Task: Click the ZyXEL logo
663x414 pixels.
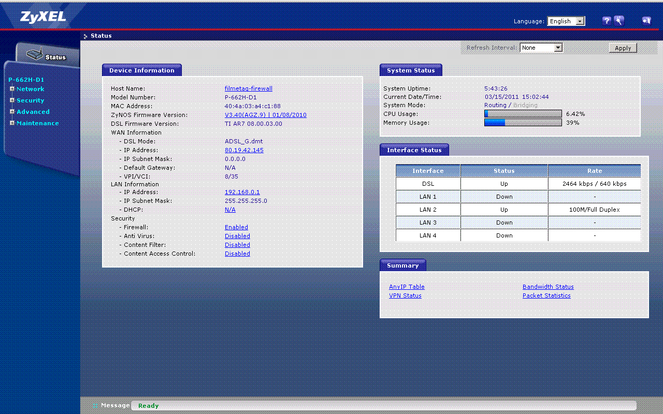Action: point(43,17)
